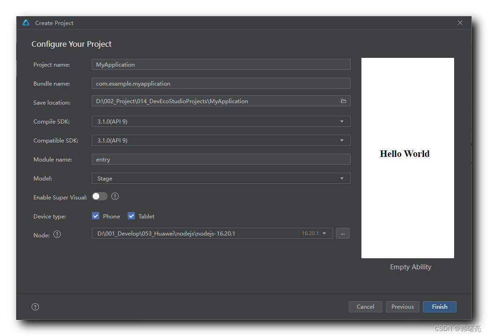Uncheck the Tablet device type checkbox

(131, 216)
